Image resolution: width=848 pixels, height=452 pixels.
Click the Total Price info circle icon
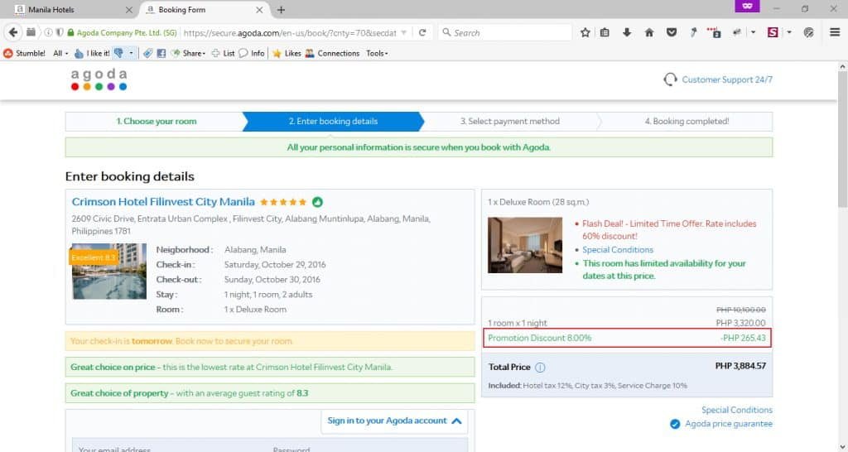pyautogui.click(x=540, y=367)
